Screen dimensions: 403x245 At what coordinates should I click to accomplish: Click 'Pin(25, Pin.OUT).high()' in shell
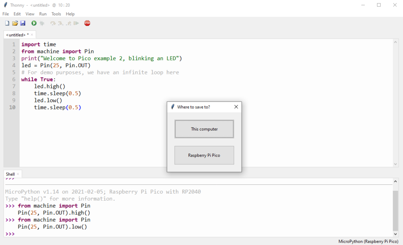[x=54, y=213]
